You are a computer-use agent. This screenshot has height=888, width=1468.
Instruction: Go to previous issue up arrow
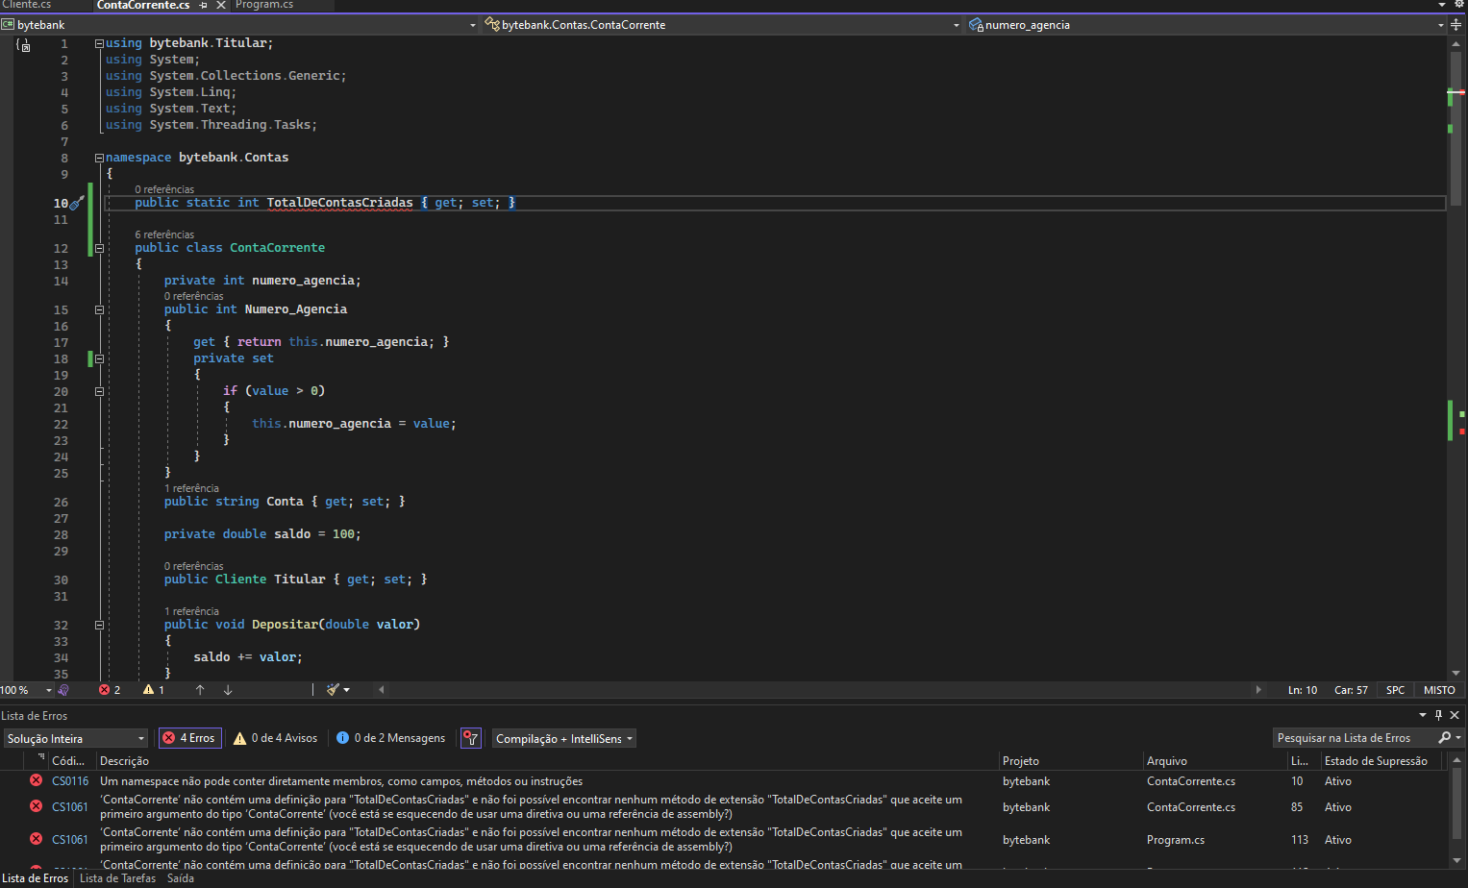click(x=200, y=690)
